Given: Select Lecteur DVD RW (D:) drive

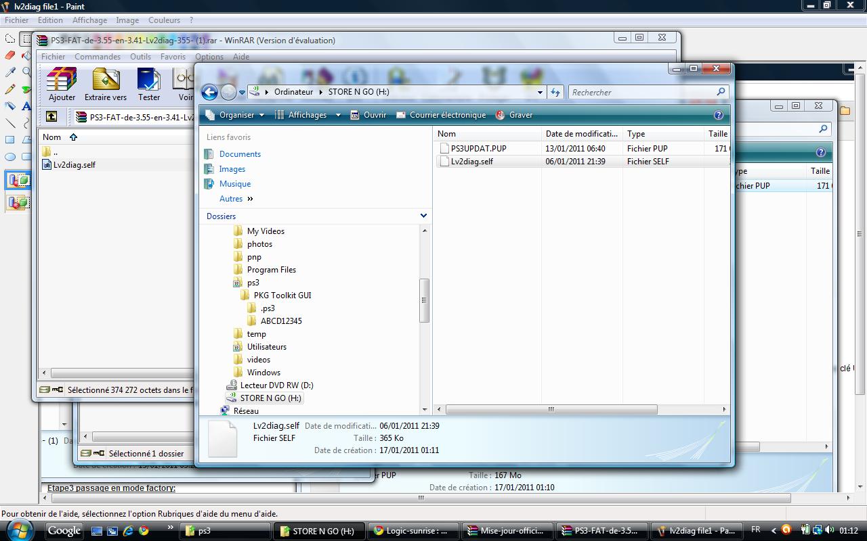Looking at the screenshot, I should point(276,385).
